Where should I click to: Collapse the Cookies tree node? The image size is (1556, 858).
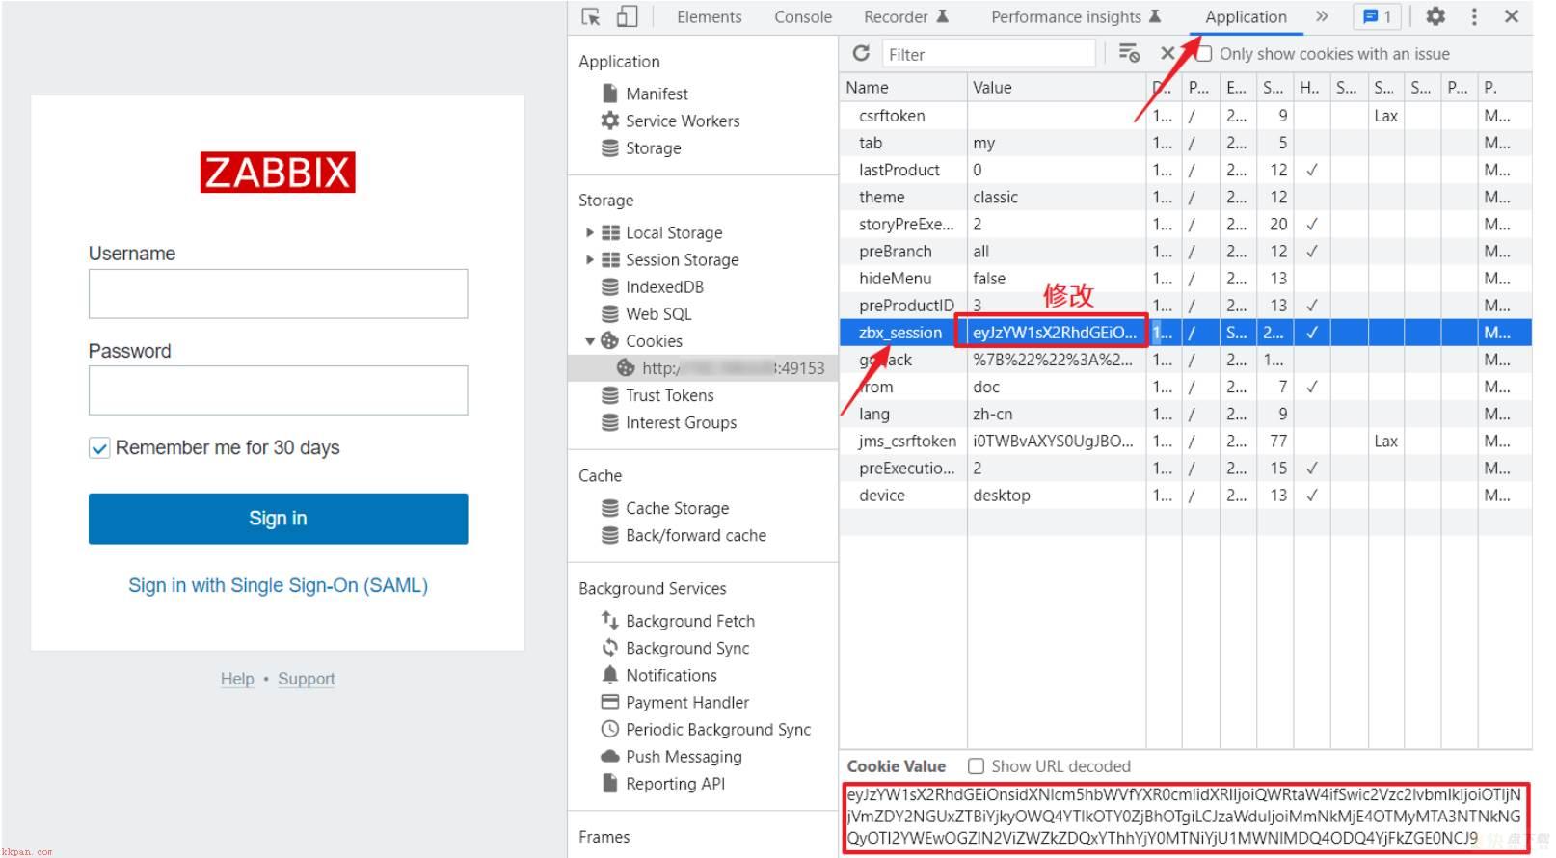[589, 341]
